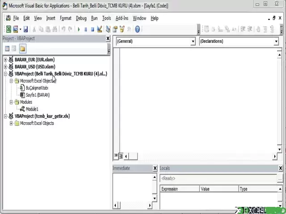Screen dimensions: 286x214
Task: Open the File menu
Action: [x=16, y=18]
